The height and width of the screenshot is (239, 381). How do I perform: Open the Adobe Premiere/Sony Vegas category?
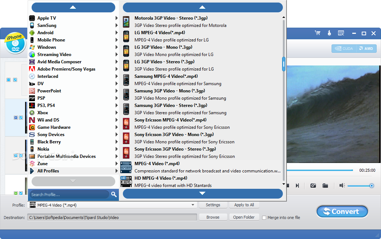[x=73, y=69]
